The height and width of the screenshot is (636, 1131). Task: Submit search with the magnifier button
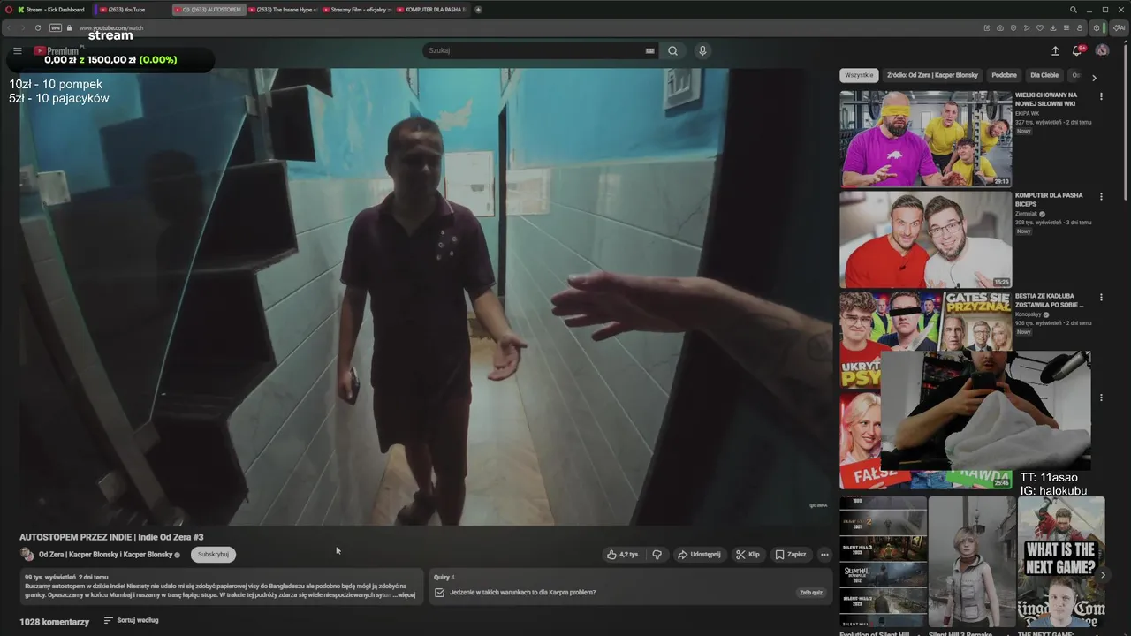(x=672, y=51)
